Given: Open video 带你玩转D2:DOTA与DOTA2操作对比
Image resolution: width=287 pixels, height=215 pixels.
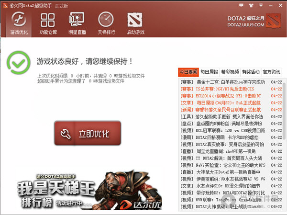Looking at the screenshot, I should 231,193.
